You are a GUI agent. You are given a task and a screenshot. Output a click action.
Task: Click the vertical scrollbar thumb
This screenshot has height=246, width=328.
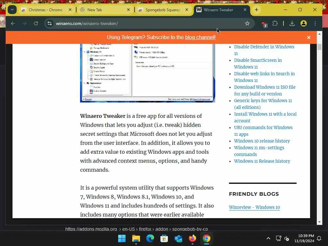(x=319, y=47)
